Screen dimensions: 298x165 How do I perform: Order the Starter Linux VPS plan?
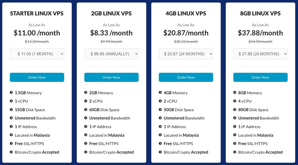coord(37,77)
